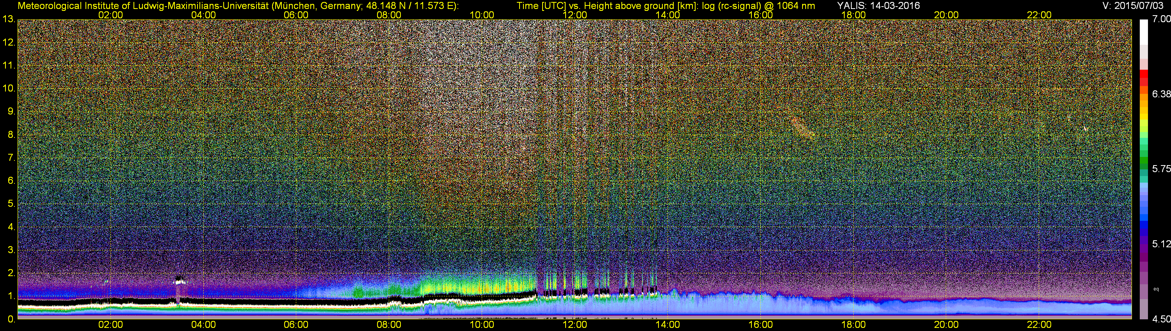Click the 14:00 label on the top time axis
This screenshot has width=1171, height=331.
668,15
